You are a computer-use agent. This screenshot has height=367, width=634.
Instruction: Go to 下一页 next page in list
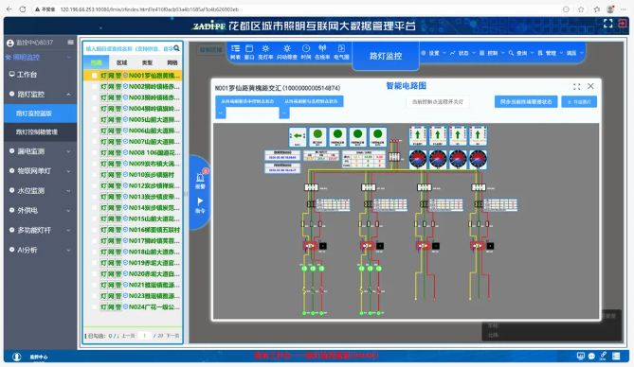click(172, 336)
